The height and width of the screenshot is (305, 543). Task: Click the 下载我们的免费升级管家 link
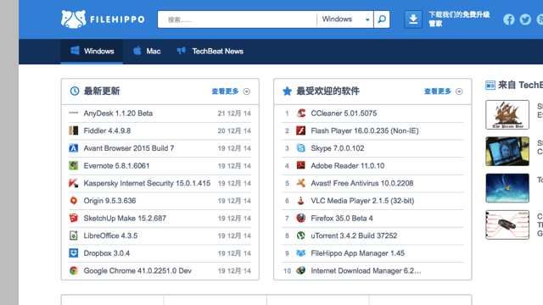[x=459, y=19]
